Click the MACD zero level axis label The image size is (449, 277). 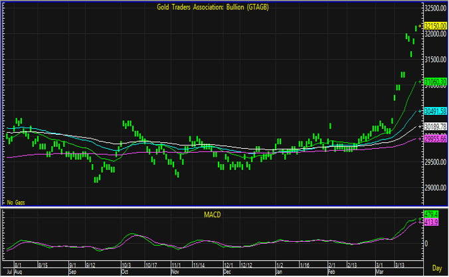point(426,244)
